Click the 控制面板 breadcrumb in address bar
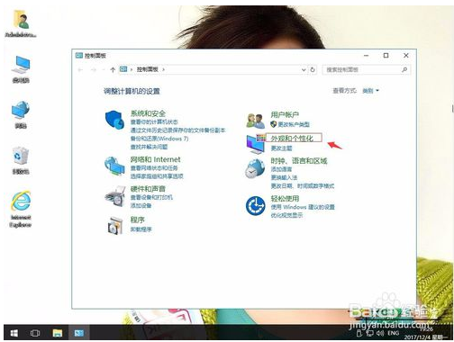 (148, 69)
